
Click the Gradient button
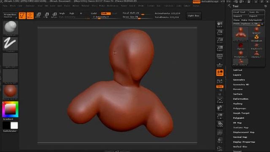pyautogui.click(x=8, y=119)
